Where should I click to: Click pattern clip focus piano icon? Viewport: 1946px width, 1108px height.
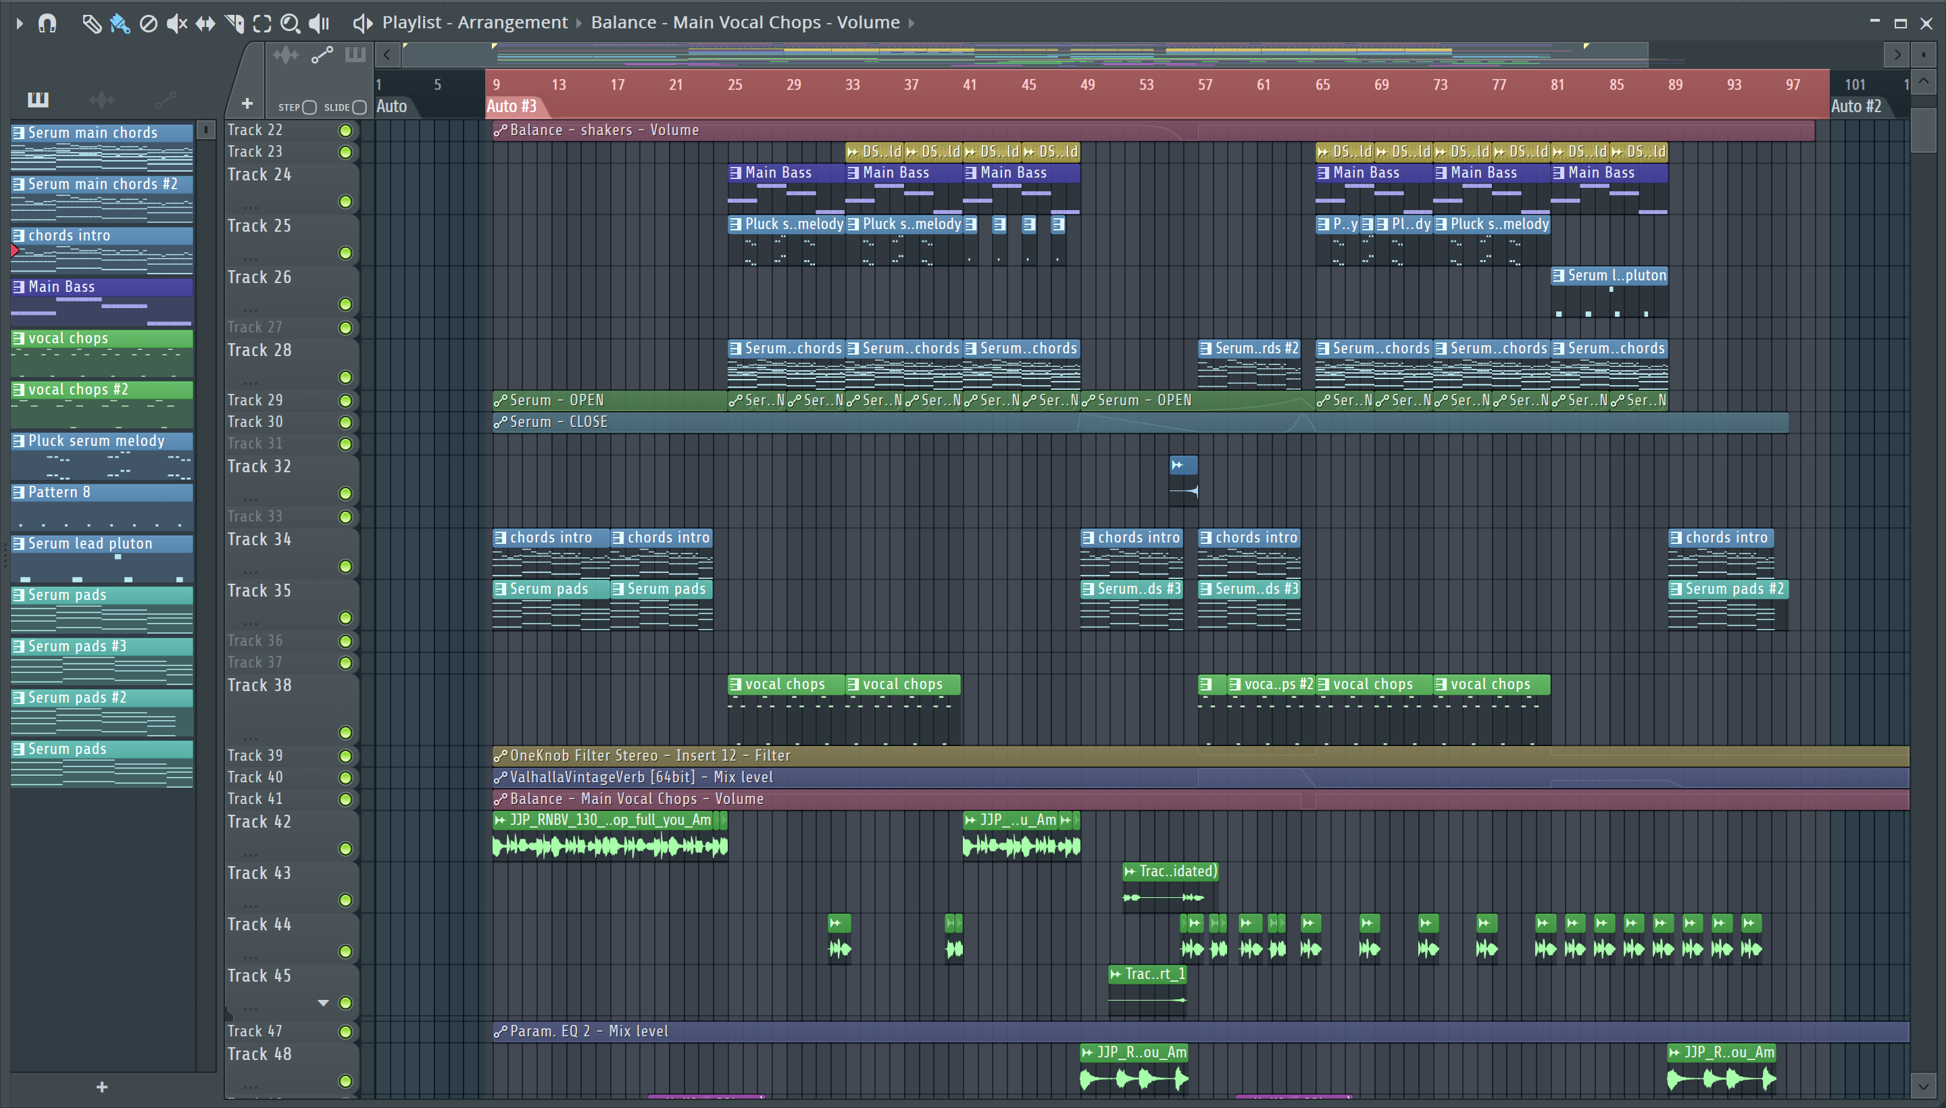tap(355, 55)
